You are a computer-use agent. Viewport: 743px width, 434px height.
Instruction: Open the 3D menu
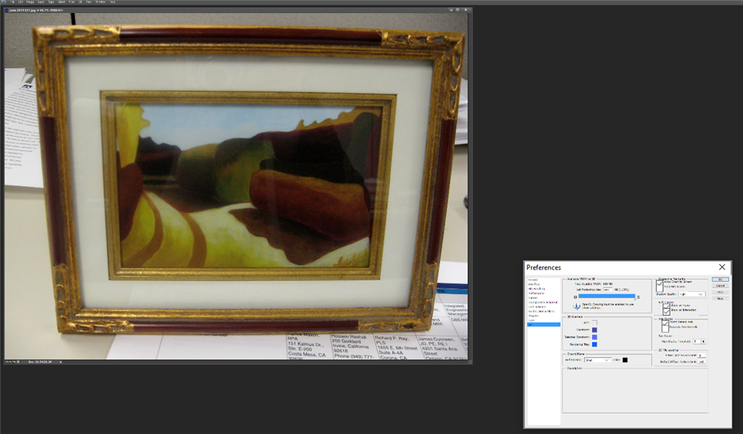80,2
